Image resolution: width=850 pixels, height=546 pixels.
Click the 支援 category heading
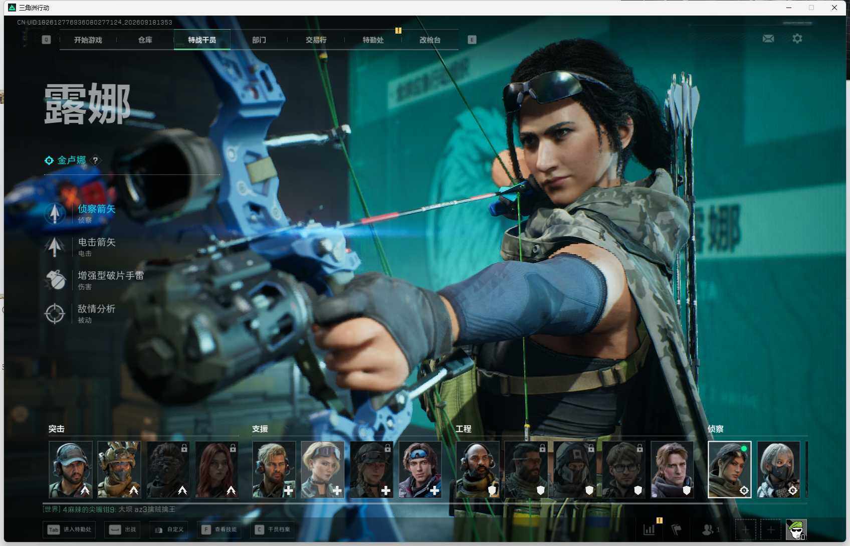pos(260,429)
